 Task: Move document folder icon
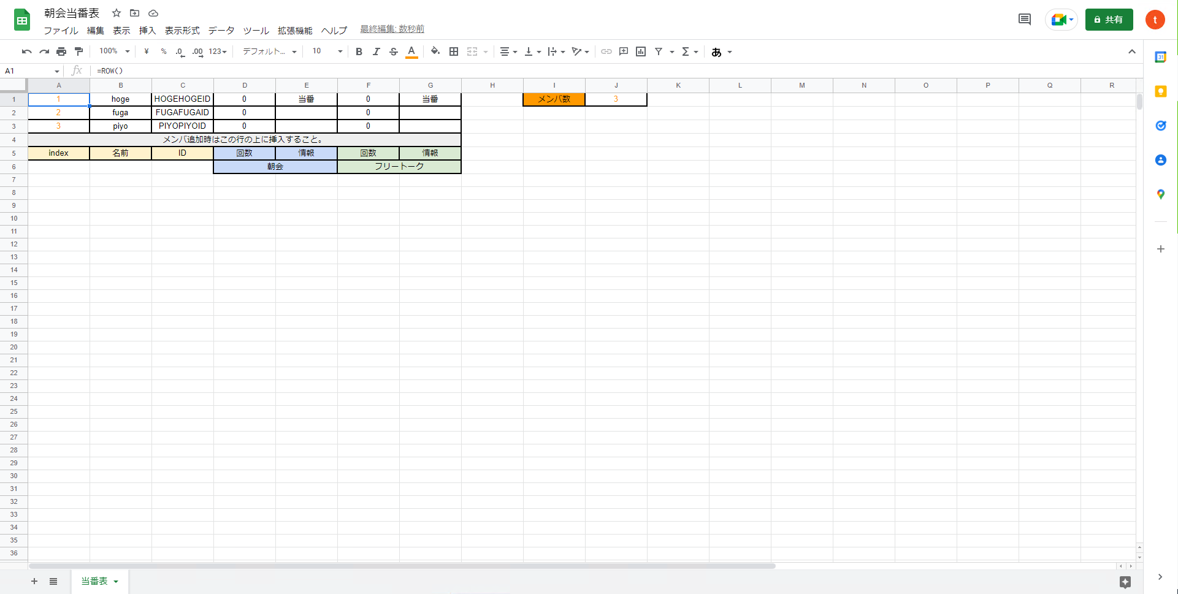(135, 13)
